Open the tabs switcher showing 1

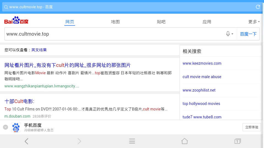[x=238, y=141]
